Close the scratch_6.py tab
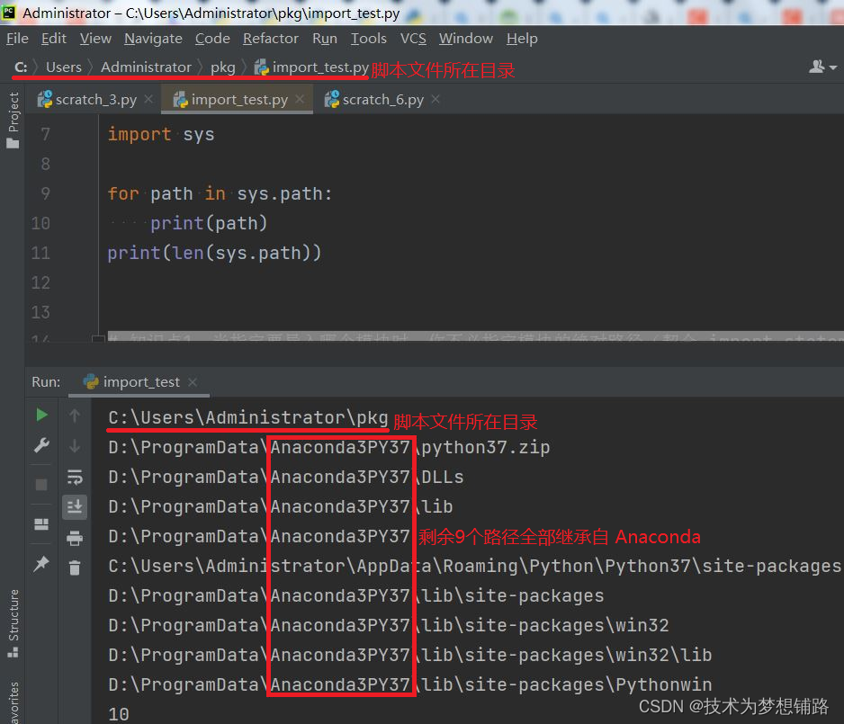The width and height of the screenshot is (844, 724). [436, 100]
